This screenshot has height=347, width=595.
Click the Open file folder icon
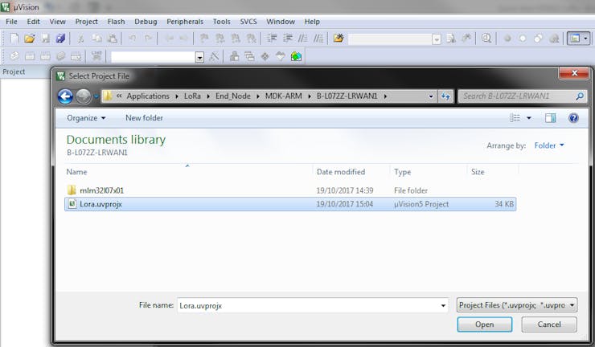(30, 39)
